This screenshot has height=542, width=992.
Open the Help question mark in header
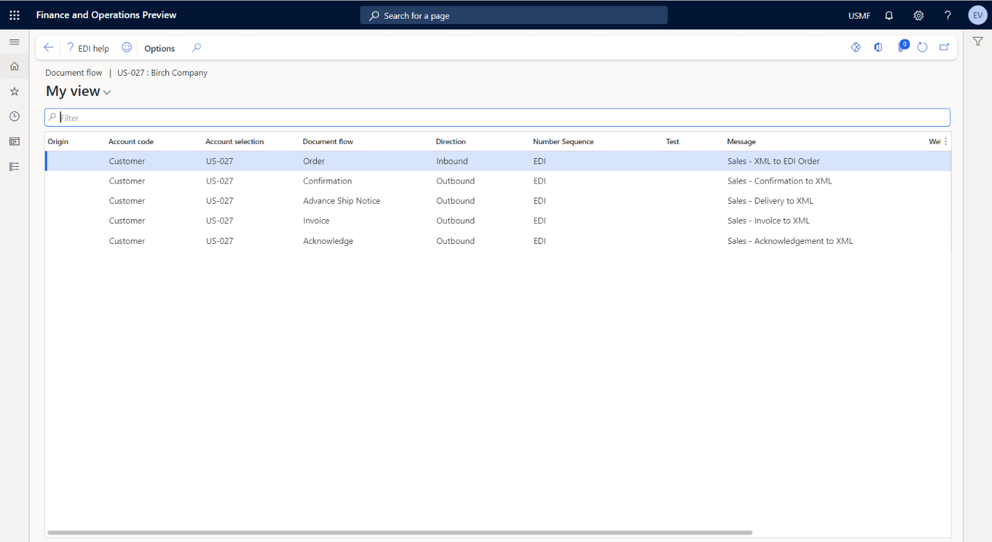click(x=947, y=15)
